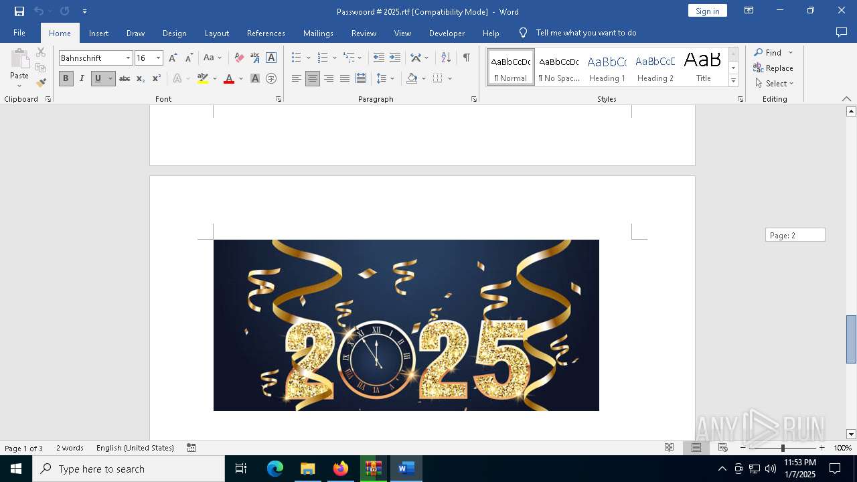
Task: Increase font size with the grow-font icon
Action: coord(173,58)
